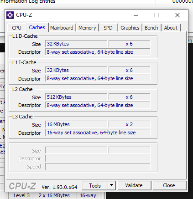Click the CPU-Z app icon in title bar
Viewport: 193px width, 199px height.
(10, 15)
